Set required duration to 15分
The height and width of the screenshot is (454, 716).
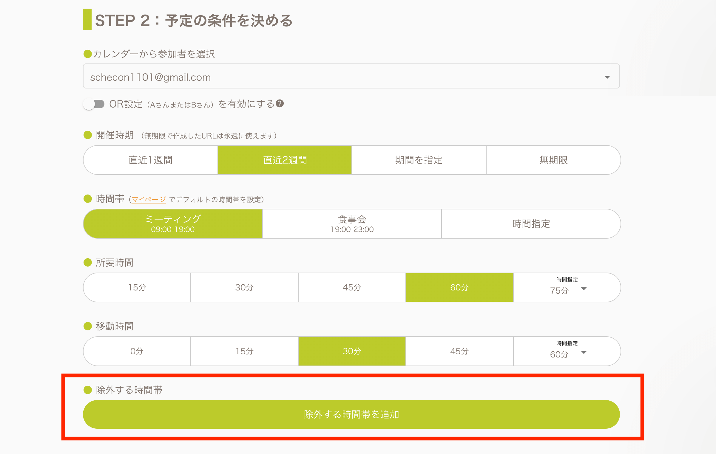click(137, 287)
